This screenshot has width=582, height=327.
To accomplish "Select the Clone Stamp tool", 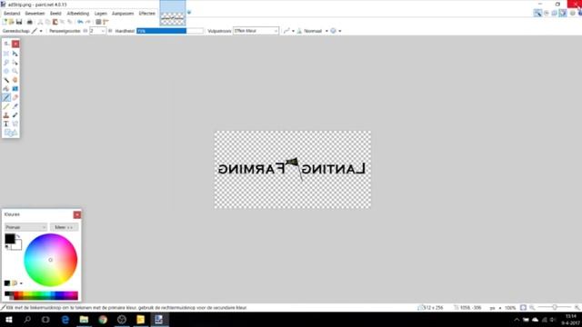I will click(x=6, y=115).
